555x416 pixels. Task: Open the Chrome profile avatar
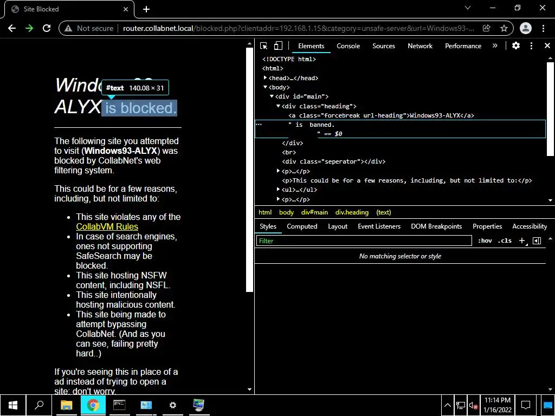(526, 28)
